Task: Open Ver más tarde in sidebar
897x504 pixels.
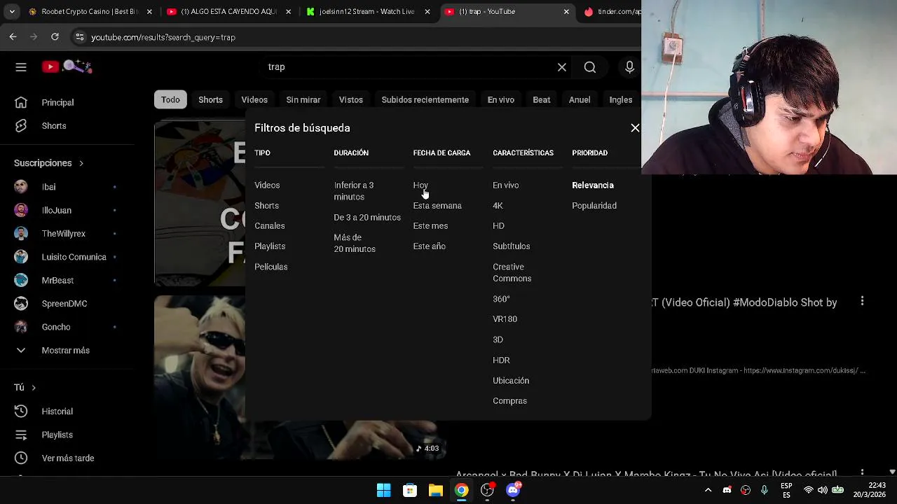Action: (68, 458)
